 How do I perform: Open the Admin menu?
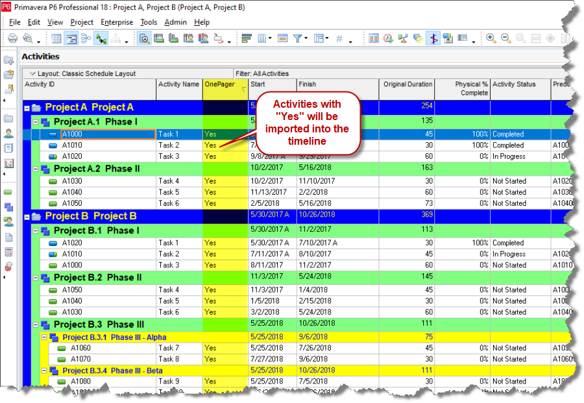click(x=175, y=22)
